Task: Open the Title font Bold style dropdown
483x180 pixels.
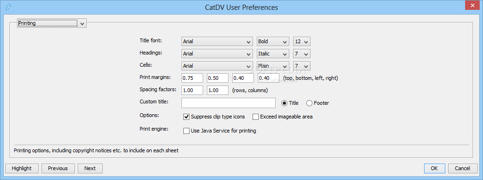Action: coord(273,41)
